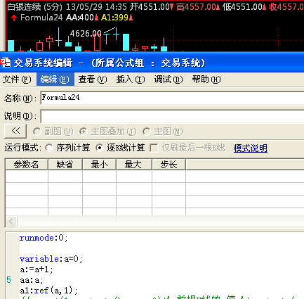Select the 副图 radio option
The height and width of the screenshot is (299, 304).
tap(37, 132)
